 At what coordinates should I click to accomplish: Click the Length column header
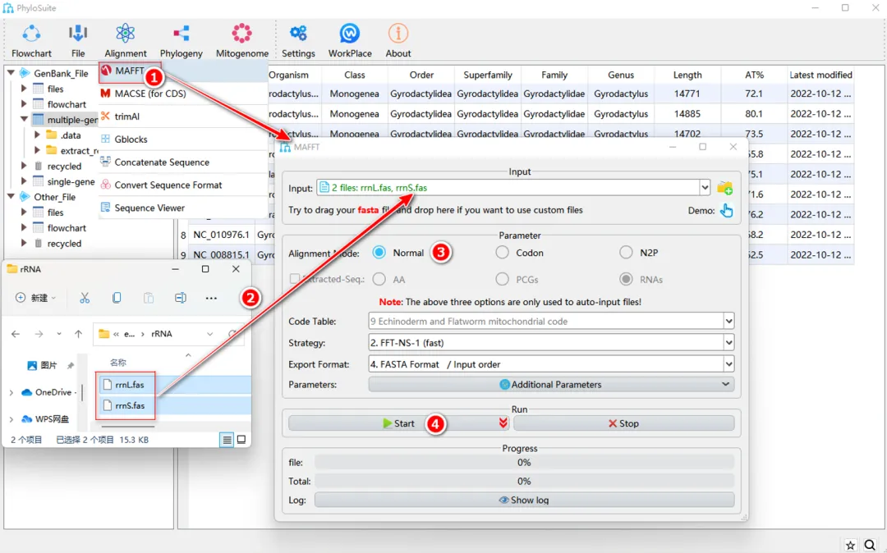pyautogui.click(x=687, y=75)
